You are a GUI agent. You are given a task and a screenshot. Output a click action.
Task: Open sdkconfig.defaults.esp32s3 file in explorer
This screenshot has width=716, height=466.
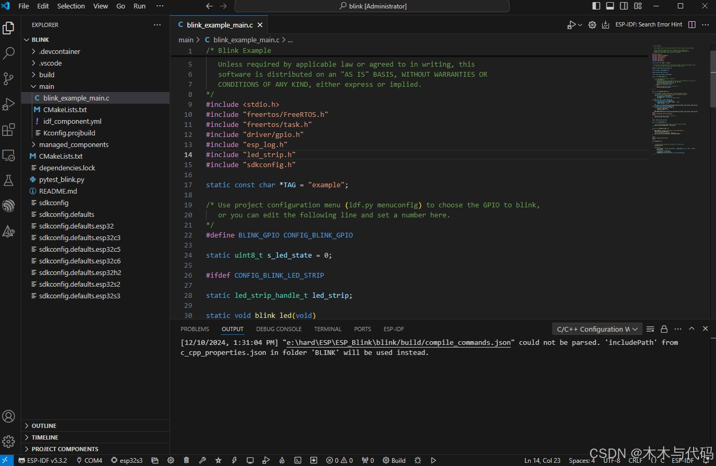[79, 296]
